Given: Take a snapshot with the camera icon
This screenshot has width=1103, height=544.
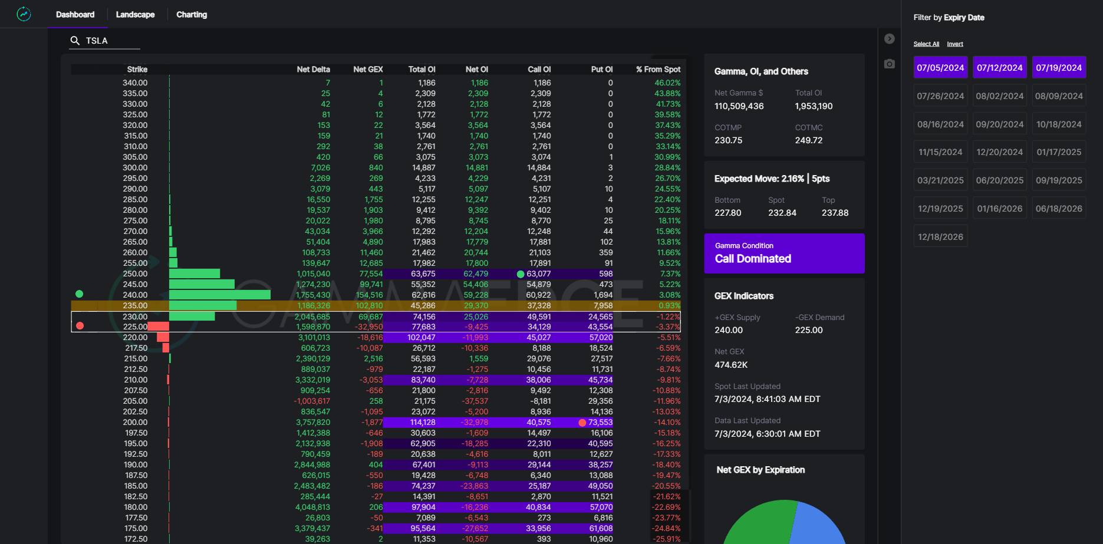Looking at the screenshot, I should coord(890,64).
